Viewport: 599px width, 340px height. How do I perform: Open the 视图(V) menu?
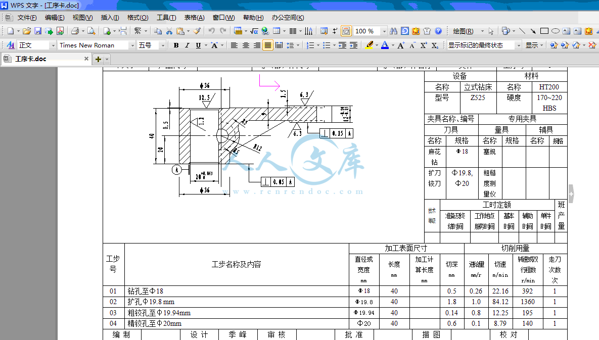tap(82, 18)
